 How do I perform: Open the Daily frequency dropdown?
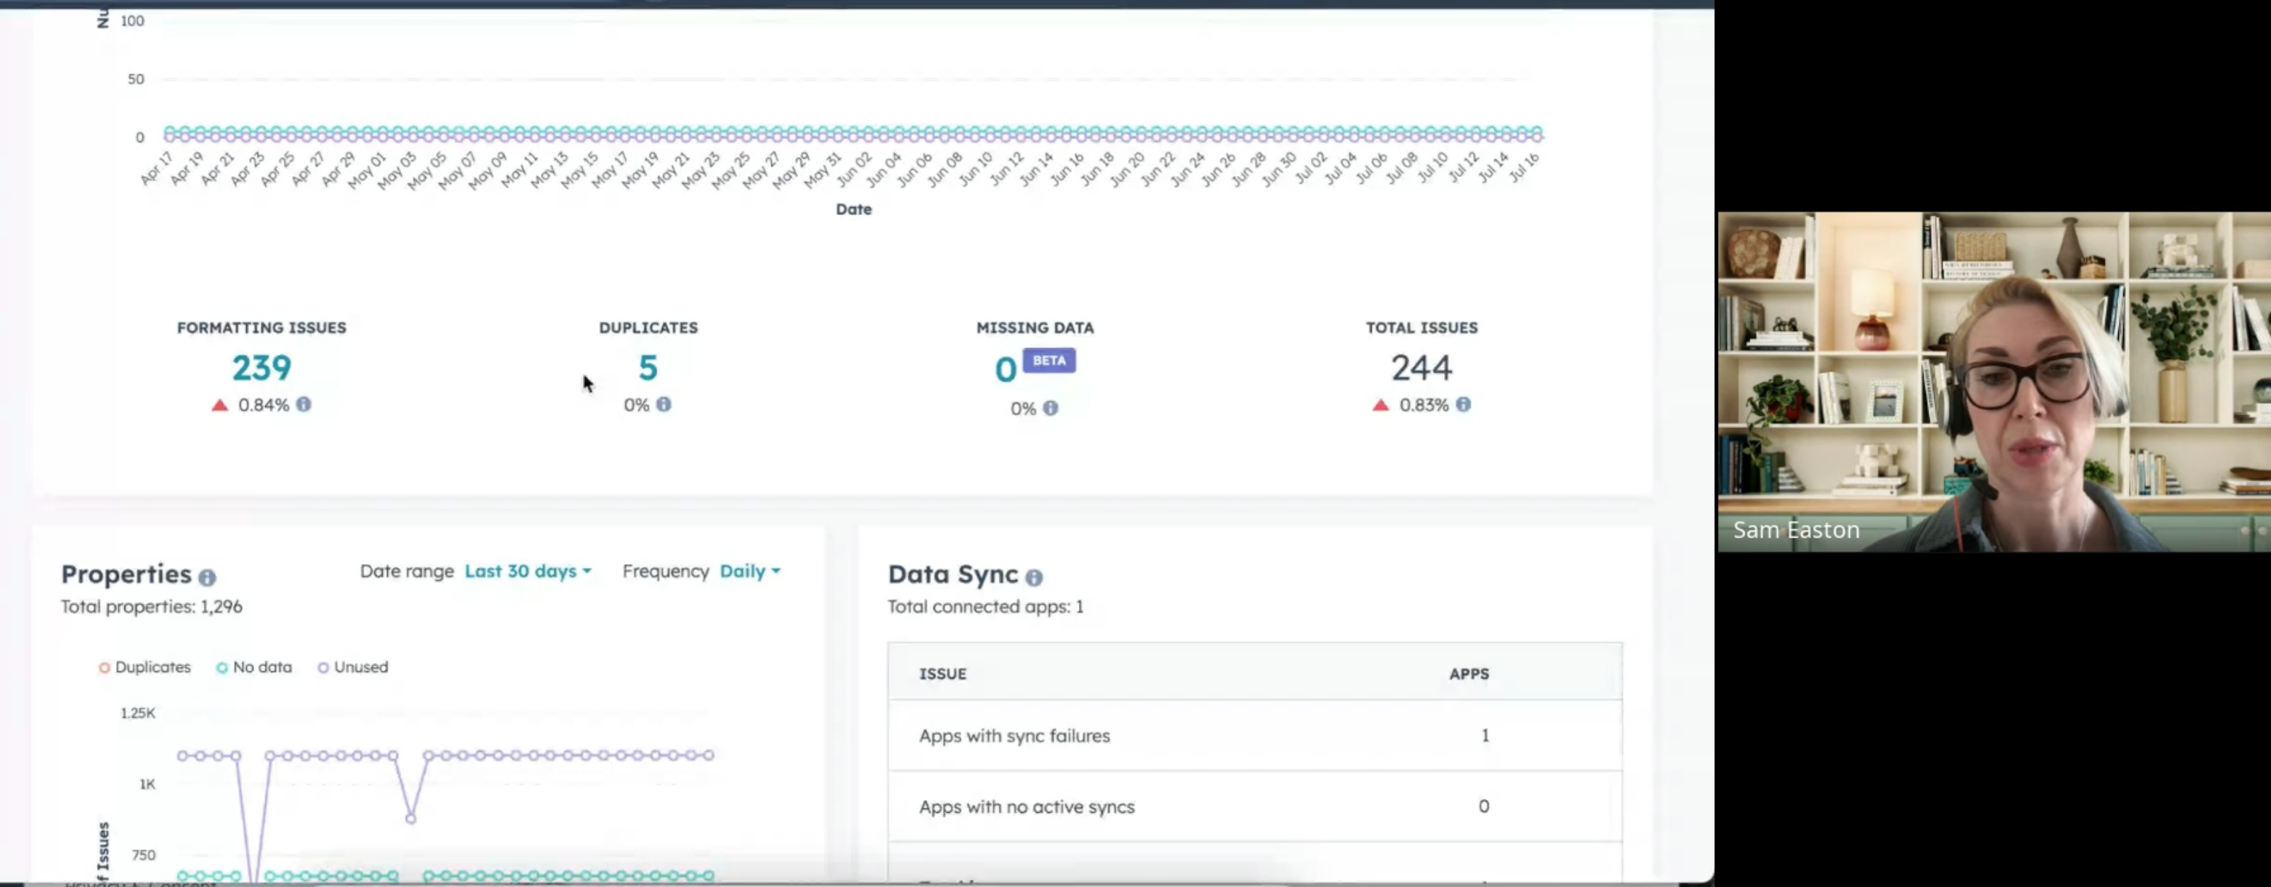click(750, 572)
